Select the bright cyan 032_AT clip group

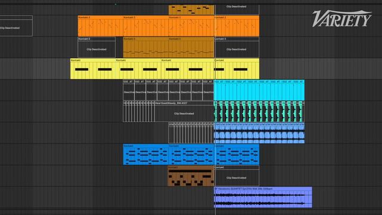(259, 90)
